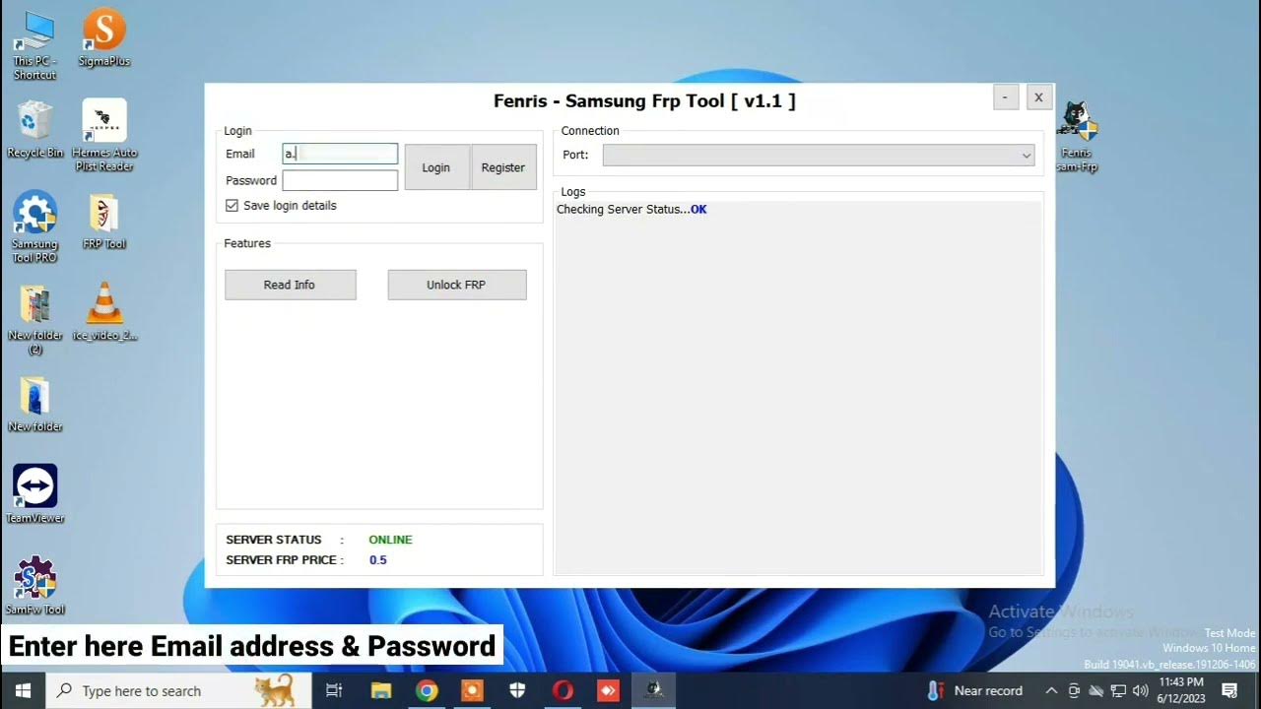The height and width of the screenshot is (709, 1261).
Task: Click the Read Info button
Action: [290, 285]
